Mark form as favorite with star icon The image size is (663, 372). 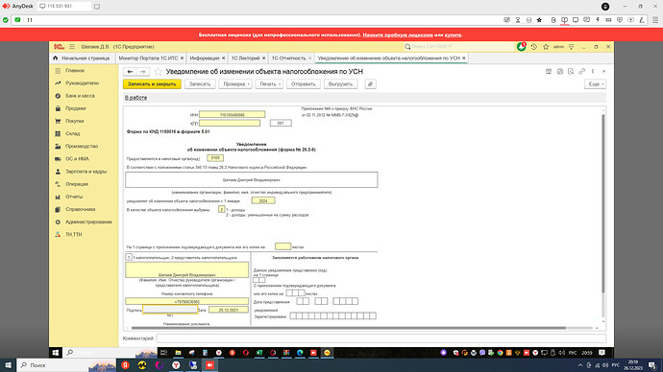[x=159, y=72]
